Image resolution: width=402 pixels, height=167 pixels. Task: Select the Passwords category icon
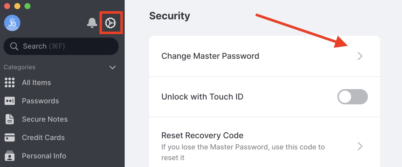pyautogui.click(x=10, y=101)
